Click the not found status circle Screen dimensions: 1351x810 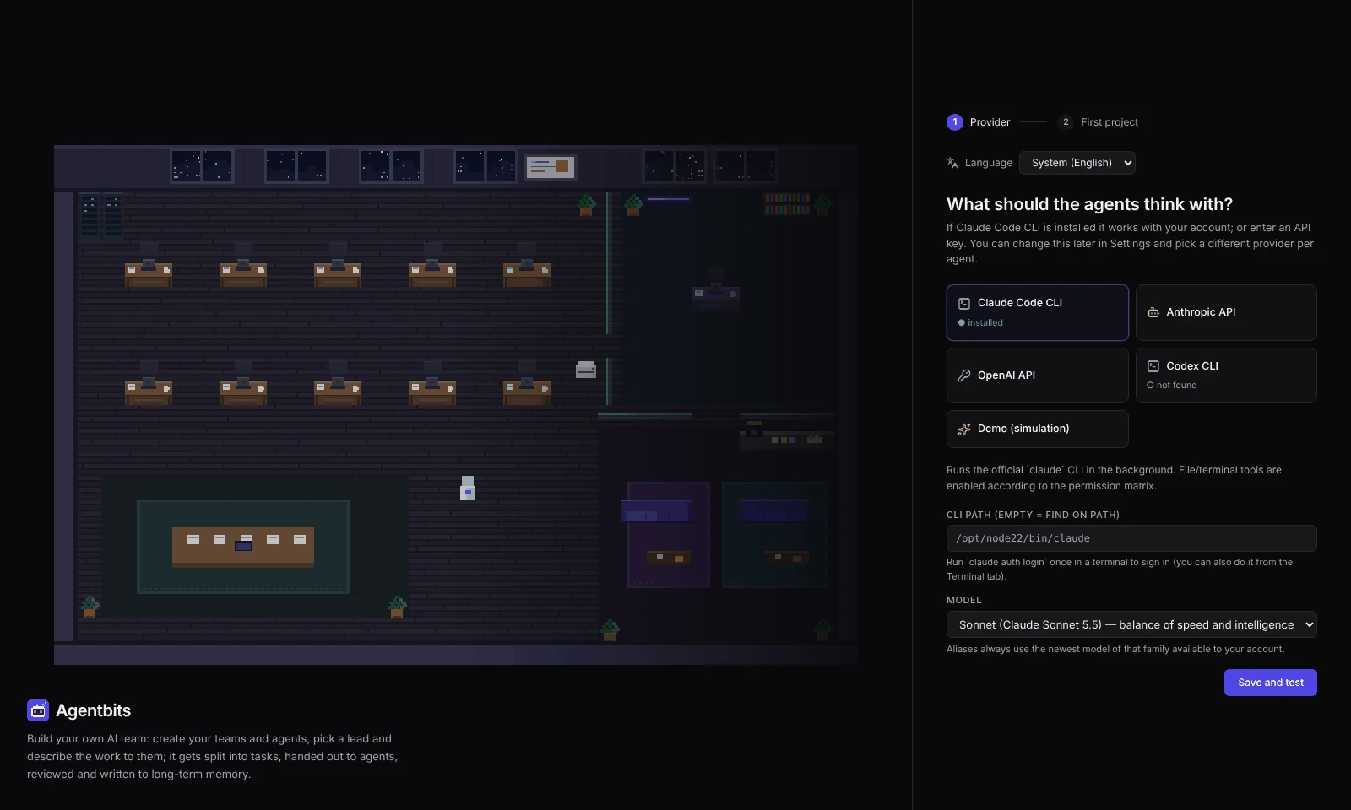tap(1150, 386)
